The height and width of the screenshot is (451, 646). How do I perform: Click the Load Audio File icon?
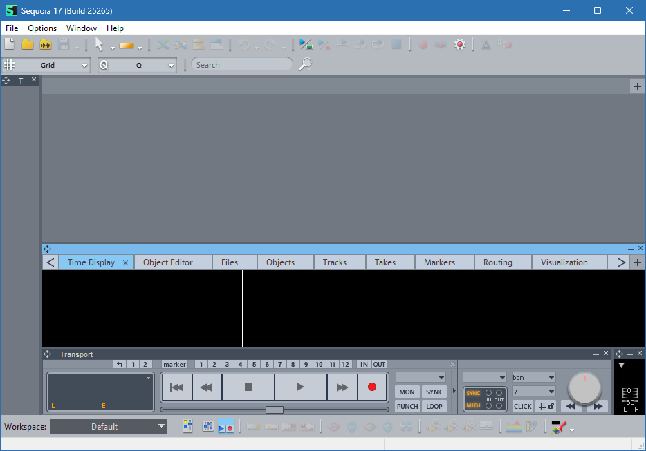pyautogui.click(x=46, y=45)
